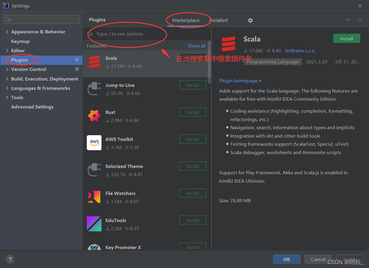Expand Appearance & Behavior section
Screen dimensions: 369x268
tap(7, 32)
